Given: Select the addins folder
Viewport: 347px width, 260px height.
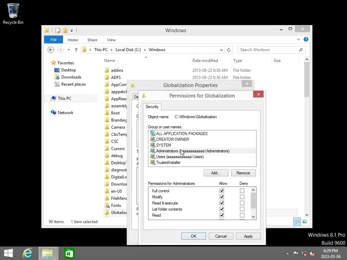Looking at the screenshot, I should click(117, 70).
